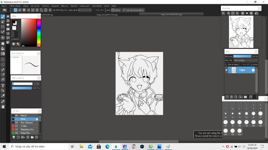
Task: Adjust the Độ trong layer opacity slider
Action: [242, 56]
